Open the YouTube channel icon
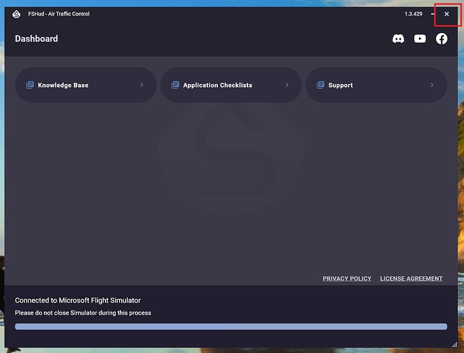The image size is (464, 353). [x=420, y=39]
